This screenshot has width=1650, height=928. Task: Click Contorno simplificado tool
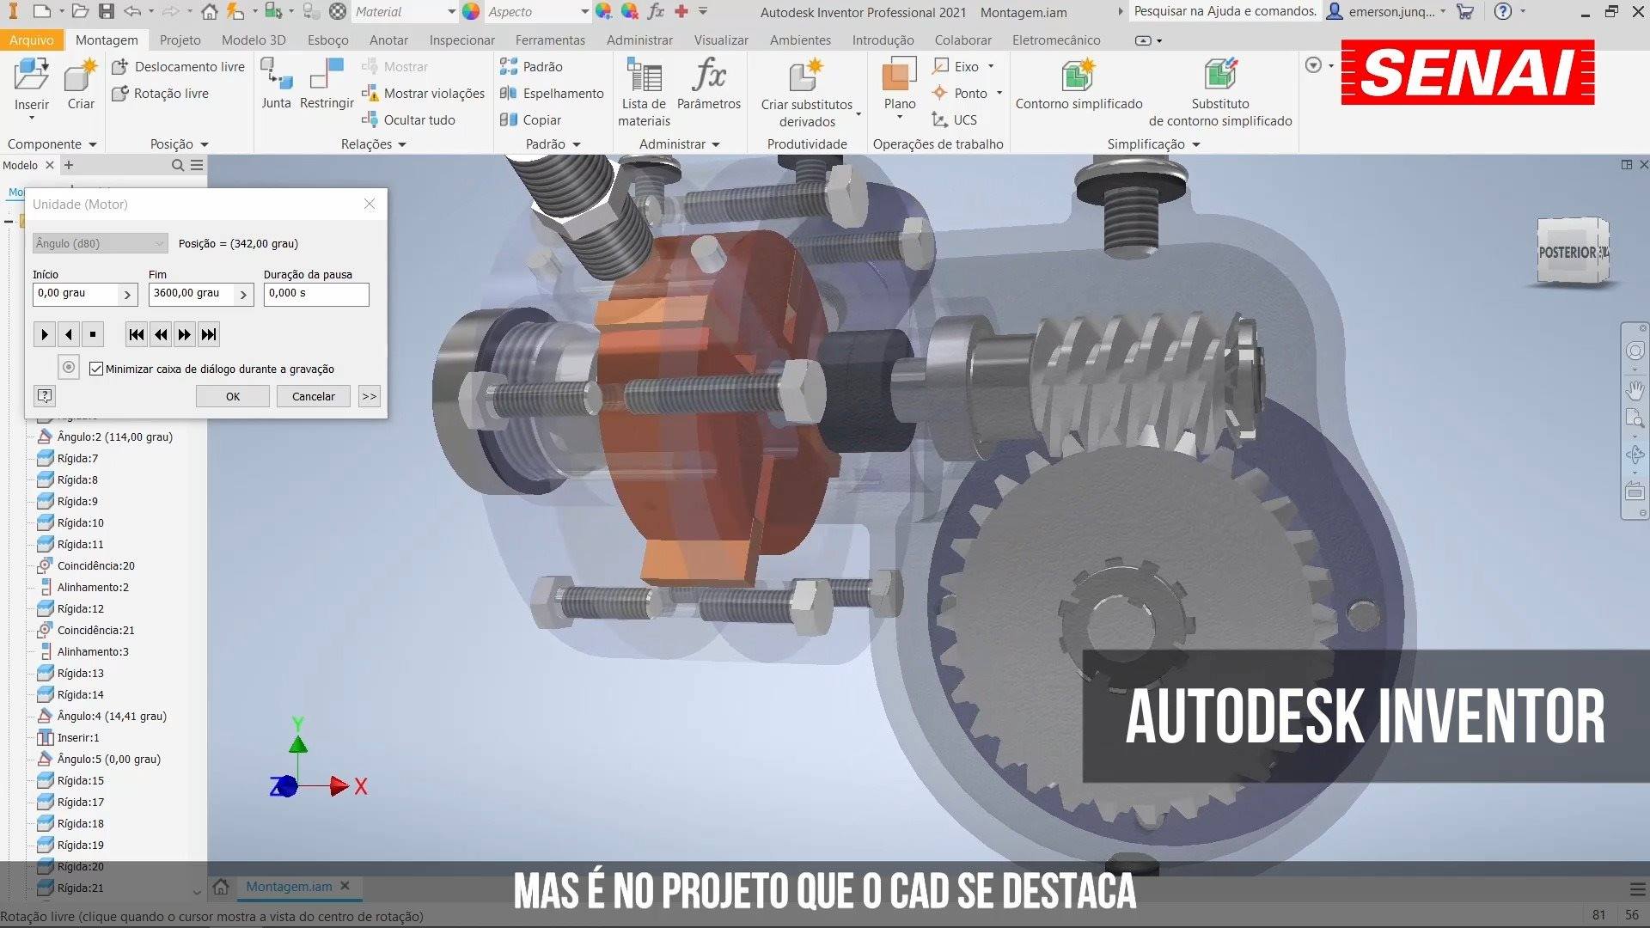coord(1079,84)
